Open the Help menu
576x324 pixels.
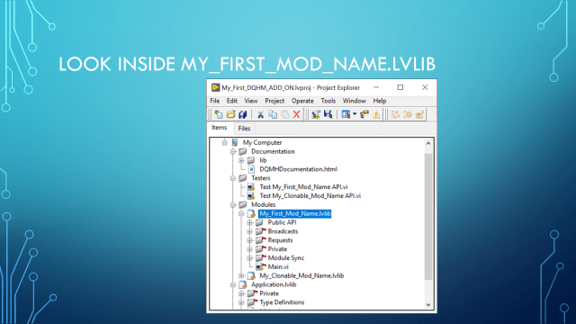(x=380, y=101)
